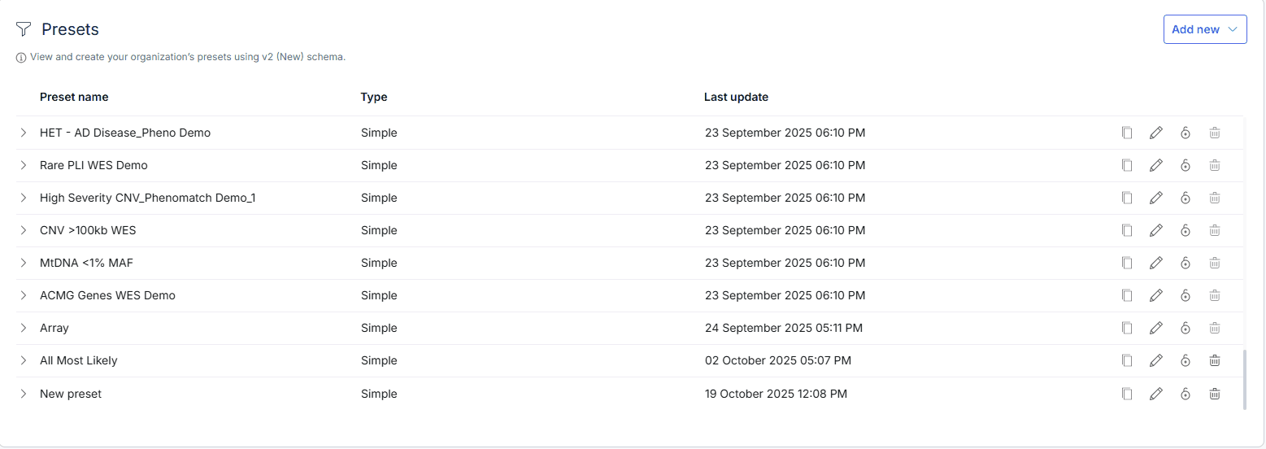The height and width of the screenshot is (449, 1266).
Task: Open editor for High Severity CNV_Phenomatch Demo_1
Action: coord(1155,198)
